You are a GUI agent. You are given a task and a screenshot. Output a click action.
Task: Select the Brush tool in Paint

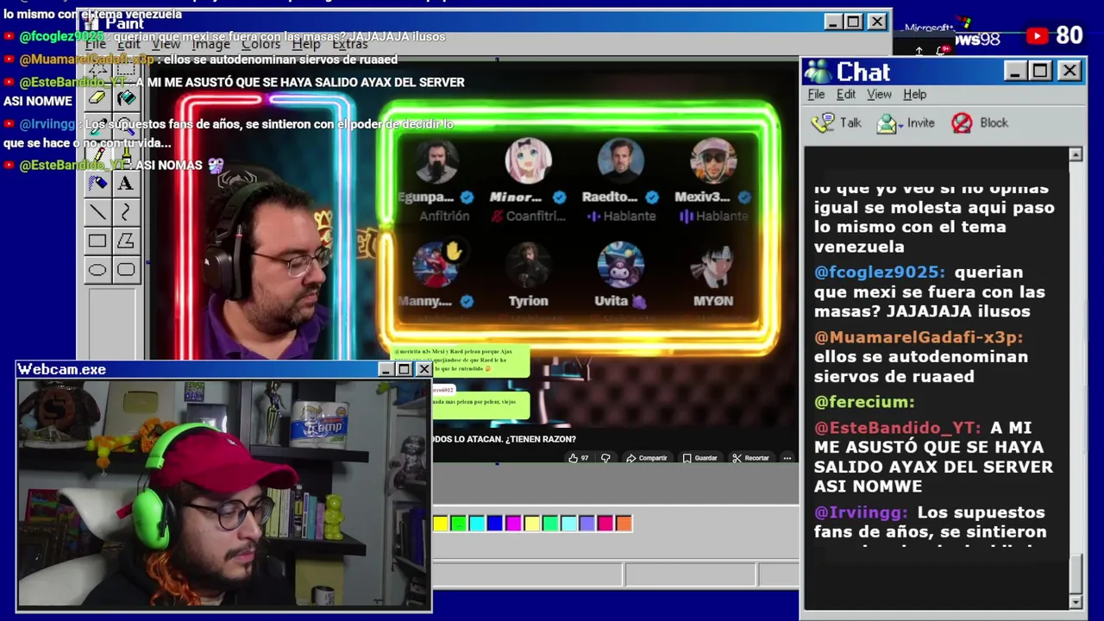pyautogui.click(x=126, y=155)
